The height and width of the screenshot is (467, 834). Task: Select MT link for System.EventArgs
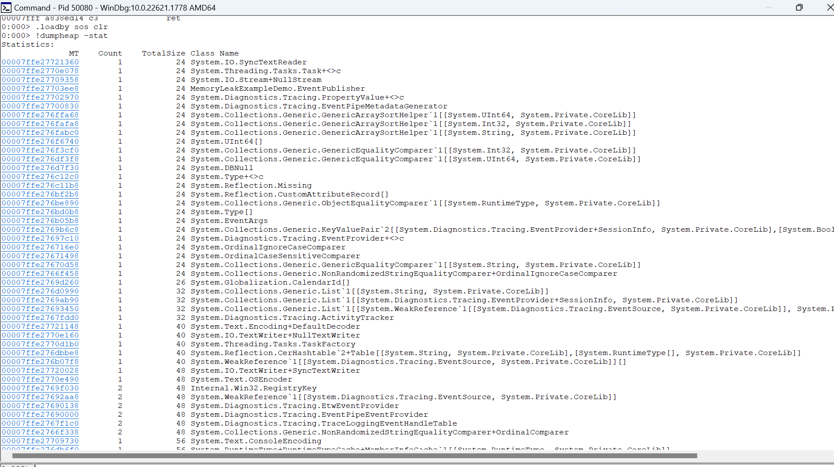[x=40, y=221]
